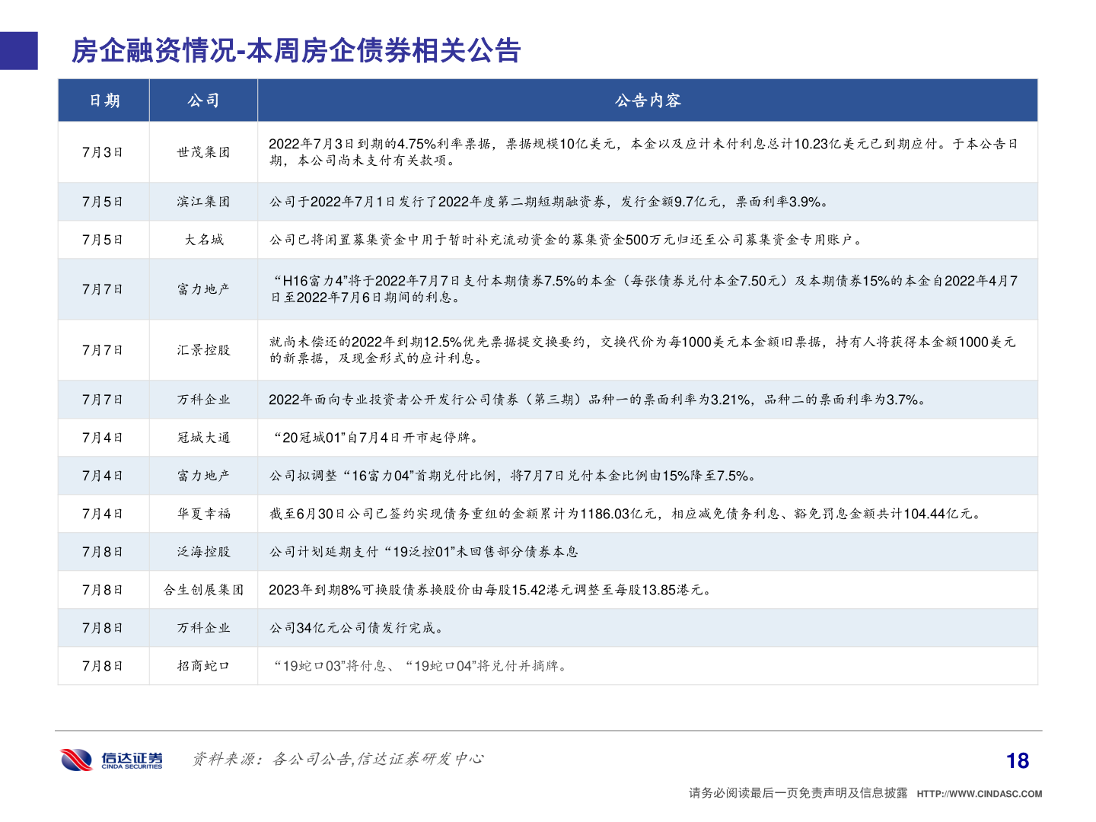Click the 7月5日 date for 滨江集团
1096x822 pixels.
pos(103,202)
